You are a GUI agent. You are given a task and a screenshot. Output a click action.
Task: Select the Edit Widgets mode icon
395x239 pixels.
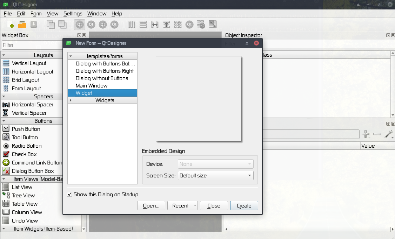point(80,24)
